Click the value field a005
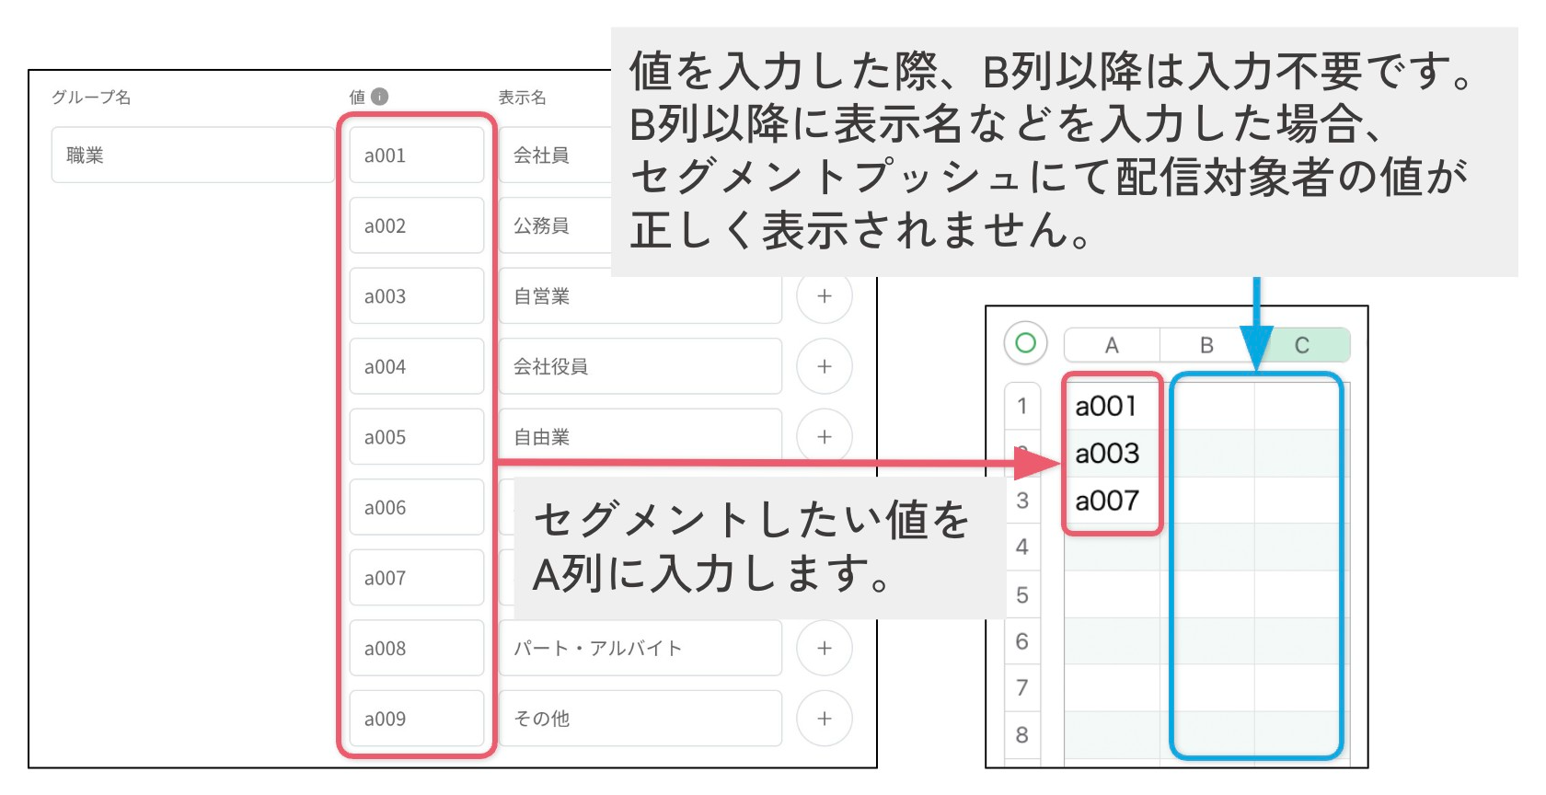1546x795 pixels. click(417, 437)
